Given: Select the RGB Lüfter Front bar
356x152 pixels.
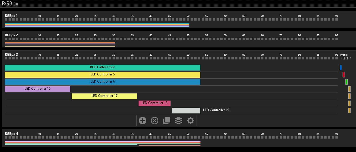Looking at the screenshot, I should (x=102, y=67).
